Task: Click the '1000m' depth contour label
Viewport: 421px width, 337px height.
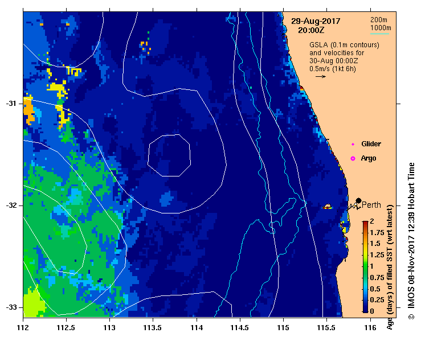Action: pos(381,28)
